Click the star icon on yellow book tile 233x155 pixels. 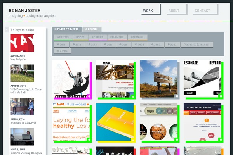coord(133,140)
